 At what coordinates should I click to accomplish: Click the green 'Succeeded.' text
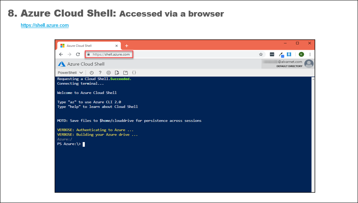[121, 79]
